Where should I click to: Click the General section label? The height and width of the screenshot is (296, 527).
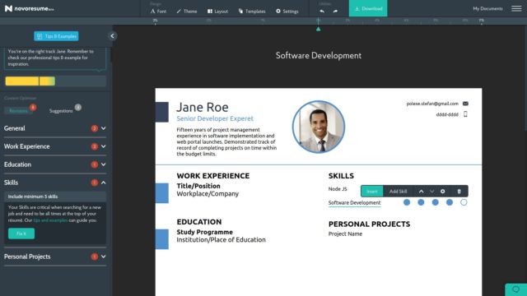pos(15,128)
